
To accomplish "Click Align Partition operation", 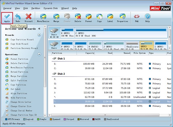I will pos(19,93).
